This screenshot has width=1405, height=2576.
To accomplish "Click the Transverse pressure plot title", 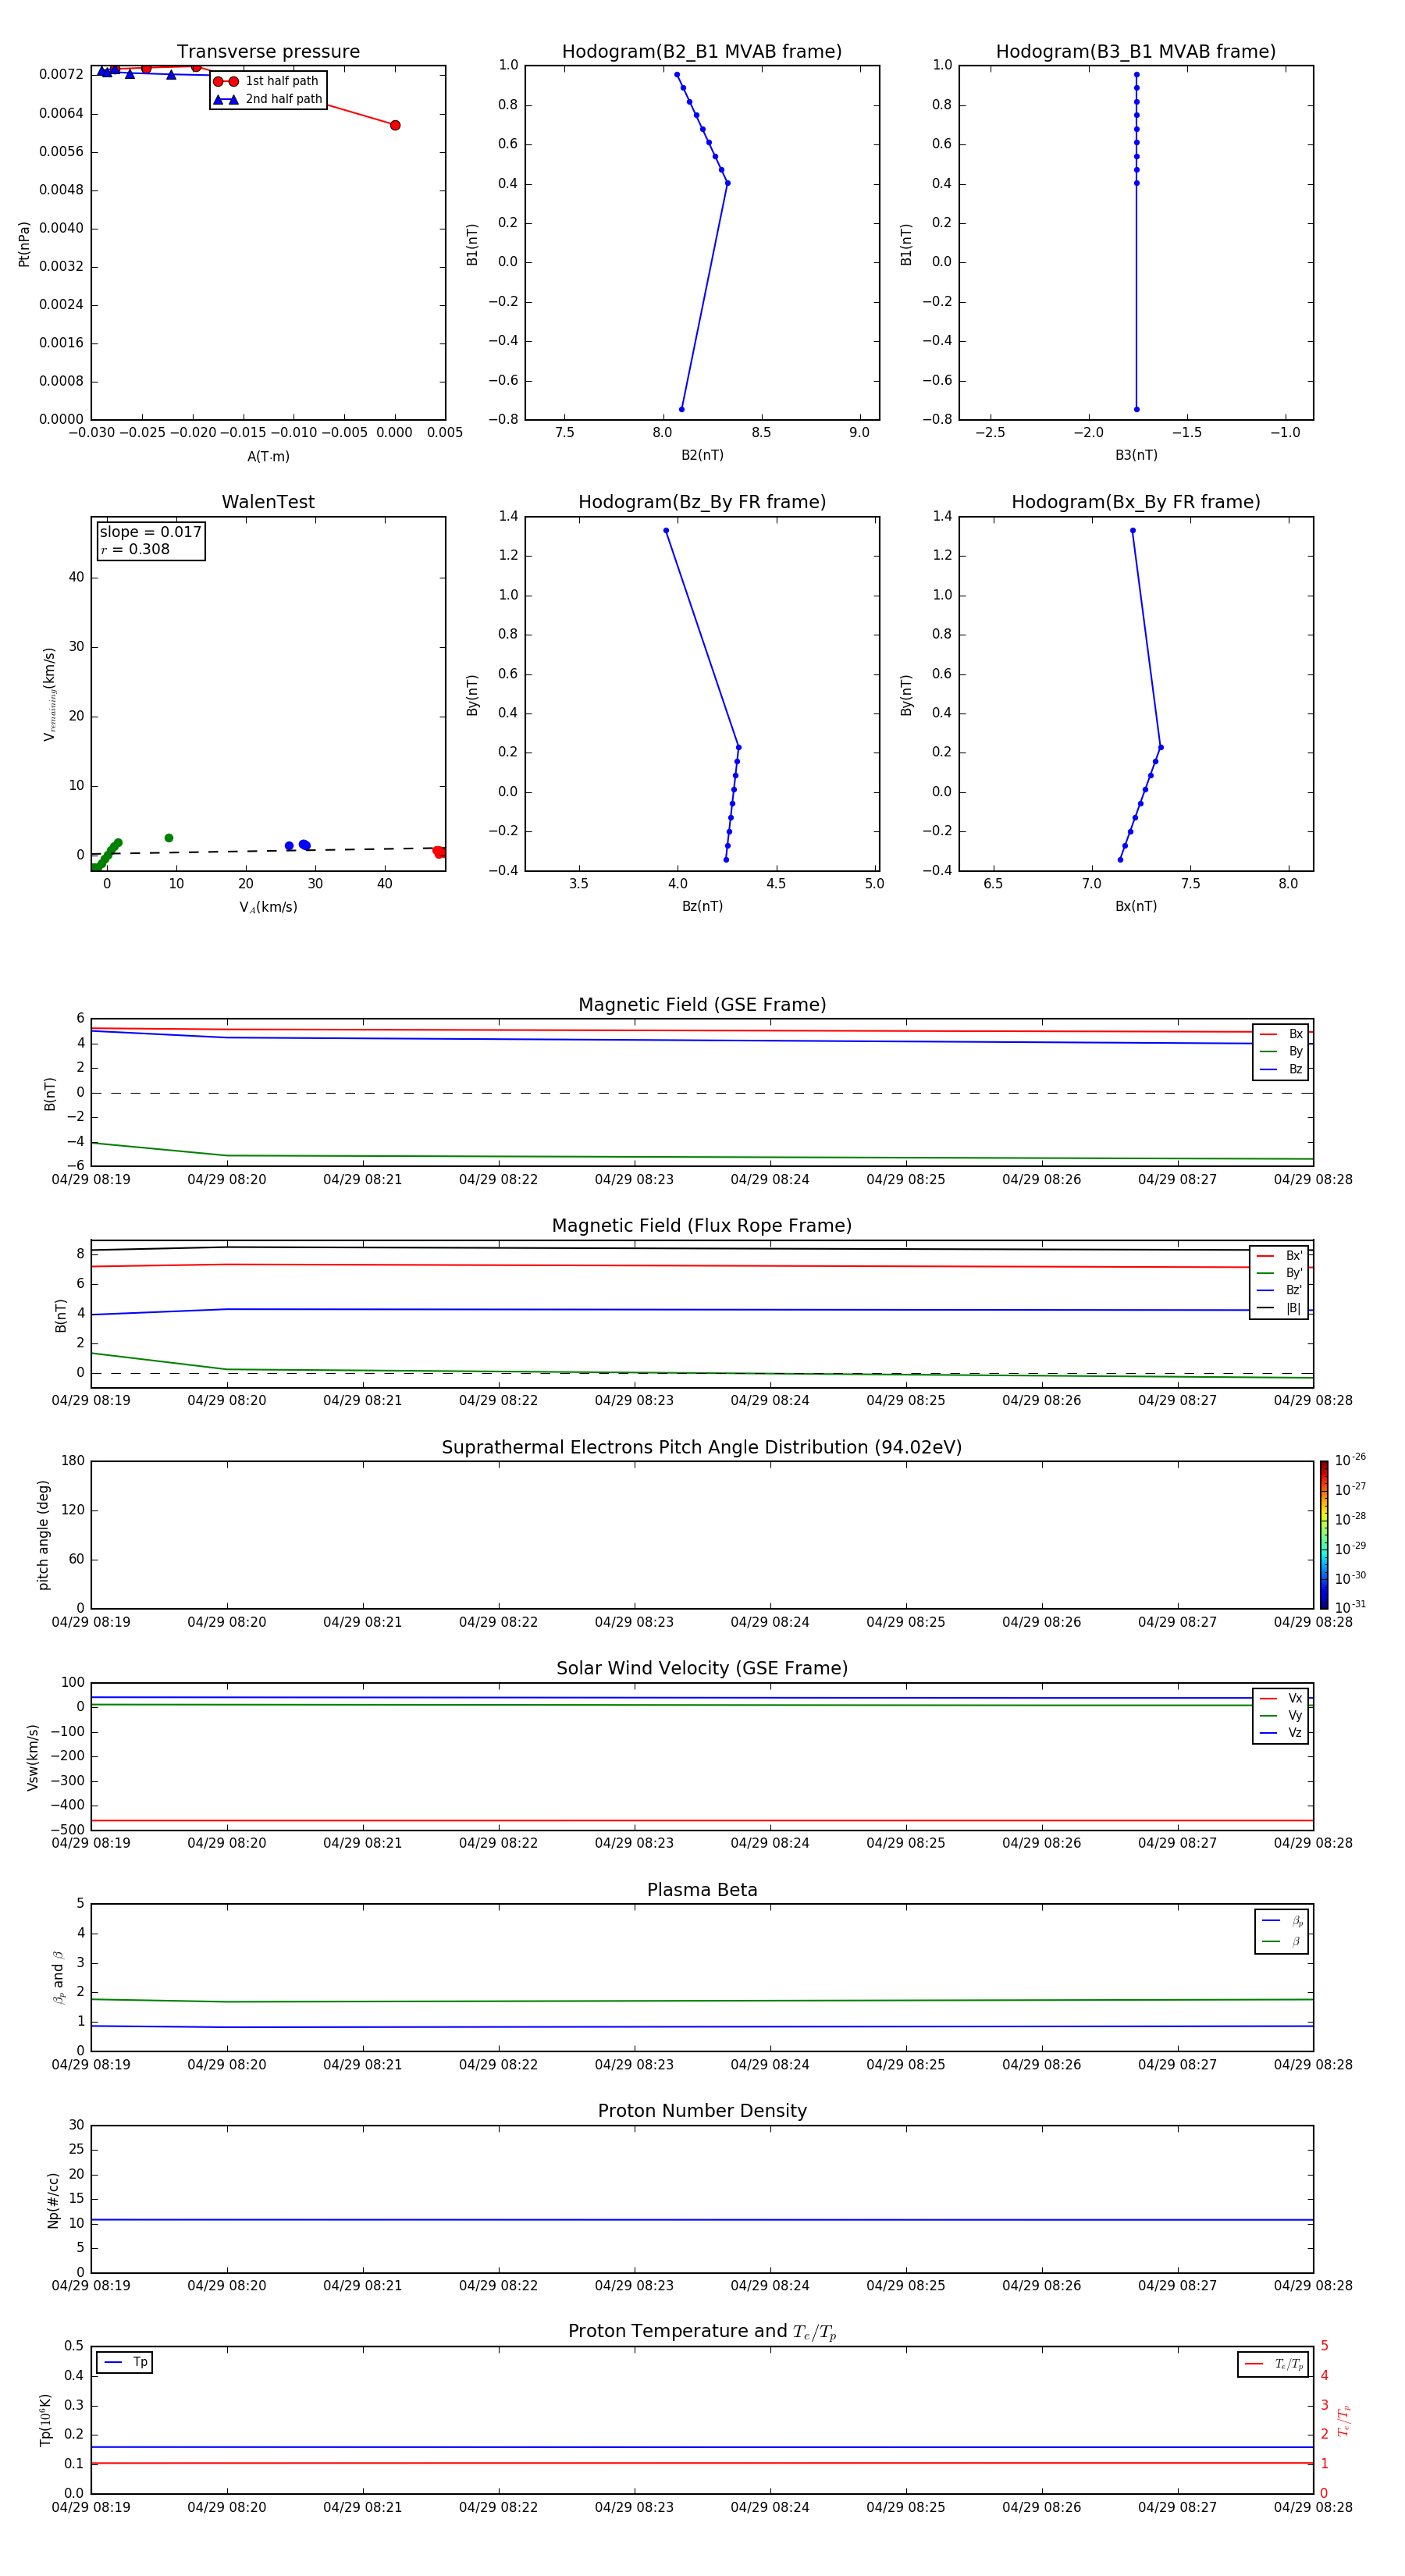I will click(268, 52).
